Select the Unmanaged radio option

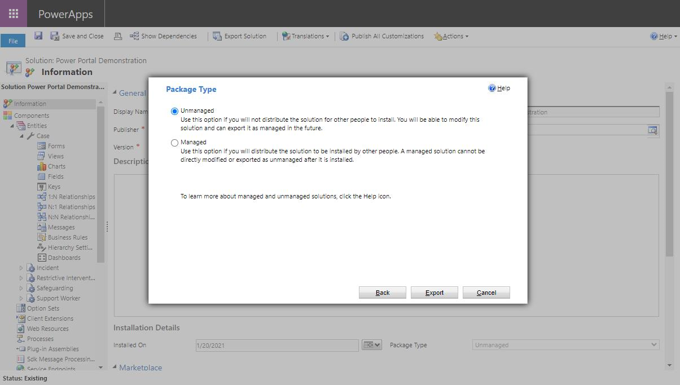click(174, 111)
